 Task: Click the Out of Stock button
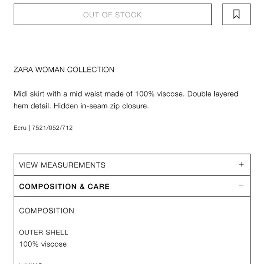point(112,14)
